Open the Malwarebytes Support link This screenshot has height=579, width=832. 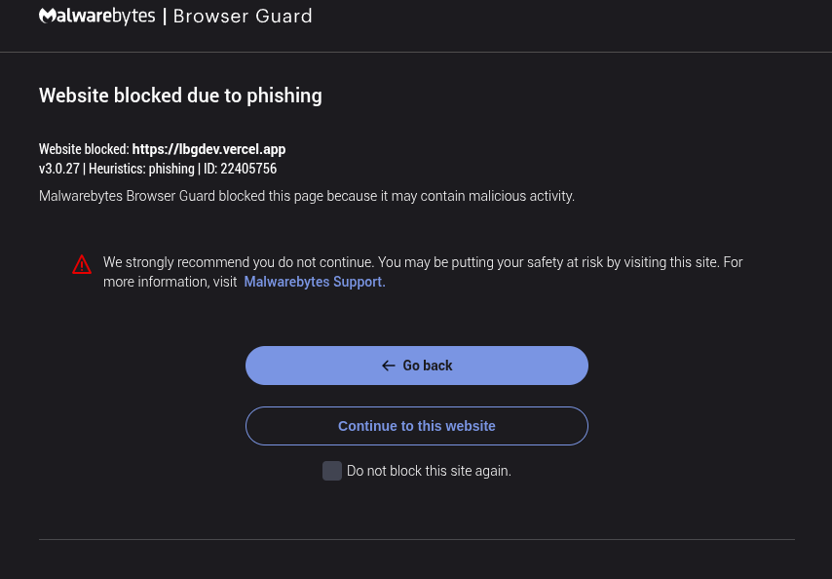315,282
